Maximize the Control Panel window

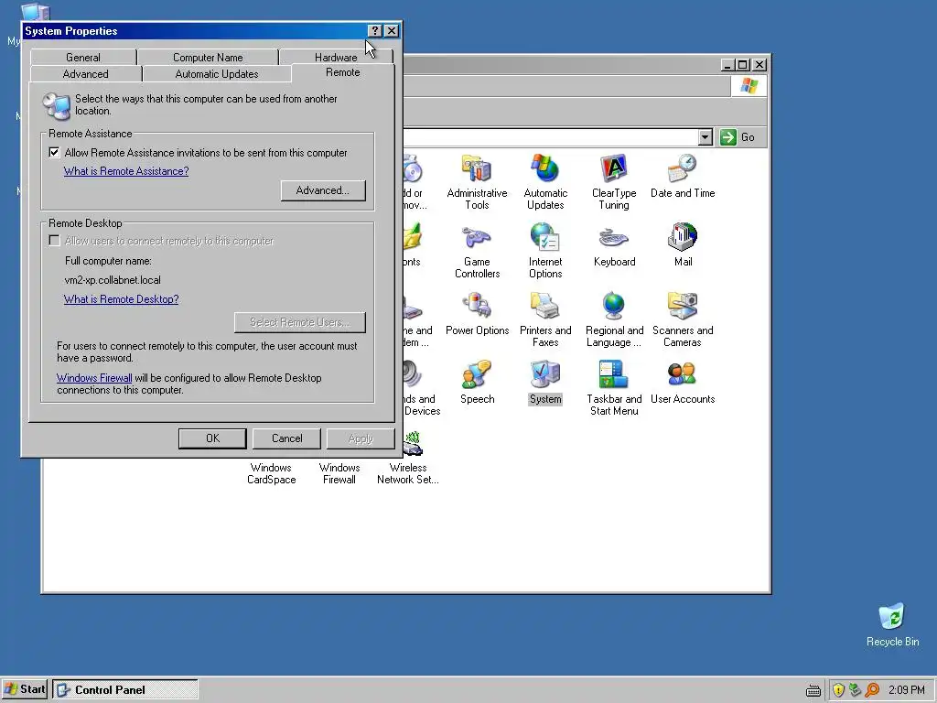point(743,65)
